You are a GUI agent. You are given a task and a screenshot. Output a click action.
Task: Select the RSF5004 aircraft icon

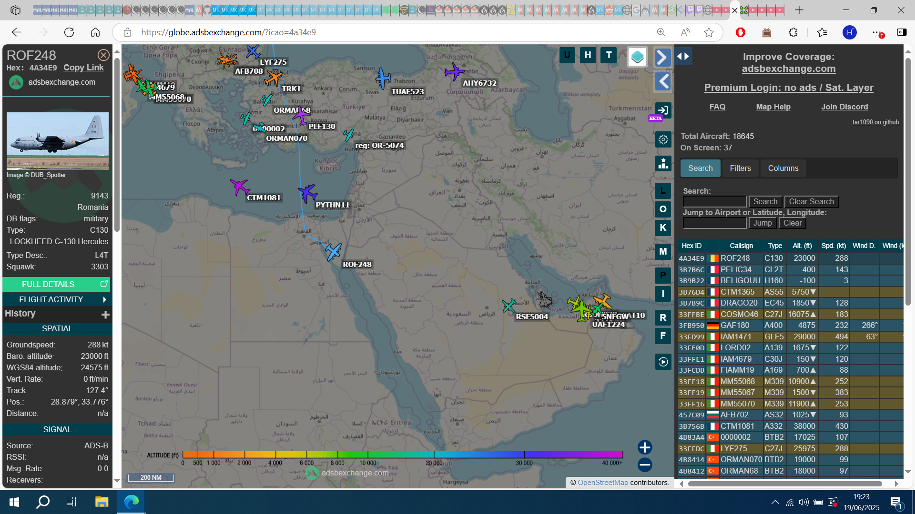click(509, 306)
